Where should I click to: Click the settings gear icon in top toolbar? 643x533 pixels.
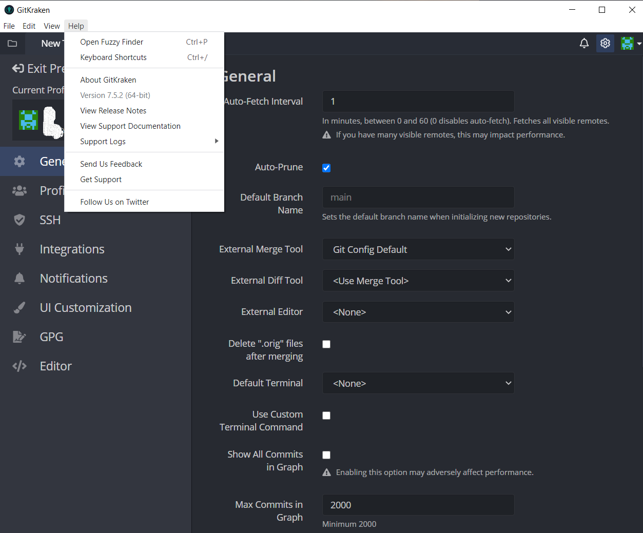pos(606,44)
